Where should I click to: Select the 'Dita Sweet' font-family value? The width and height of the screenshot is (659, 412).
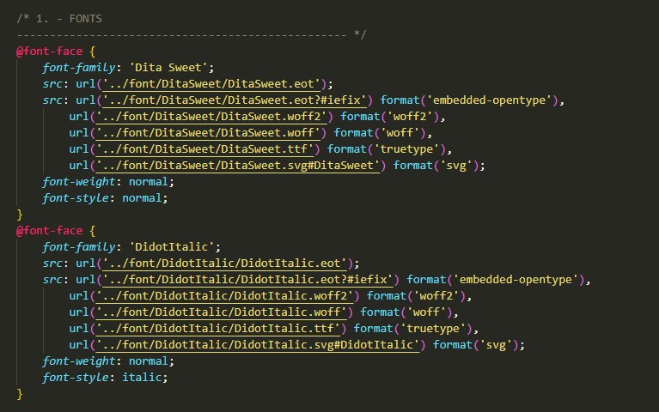coord(168,68)
